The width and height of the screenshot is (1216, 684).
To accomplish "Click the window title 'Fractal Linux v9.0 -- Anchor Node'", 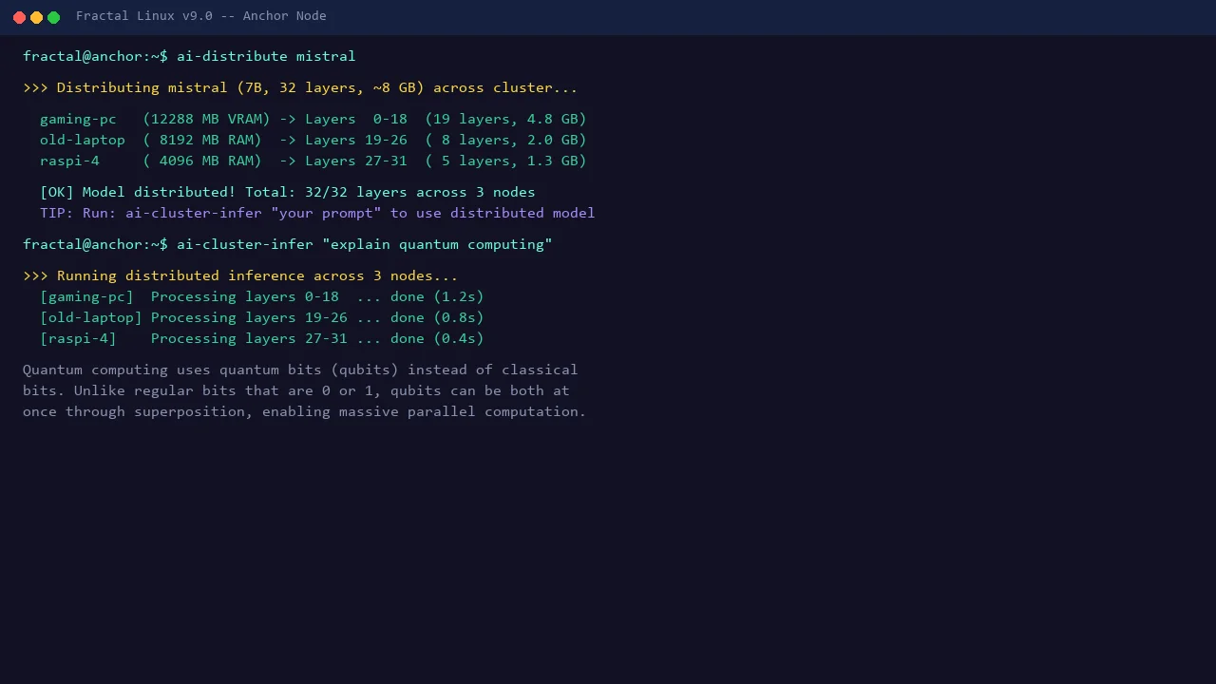I will click(x=201, y=16).
